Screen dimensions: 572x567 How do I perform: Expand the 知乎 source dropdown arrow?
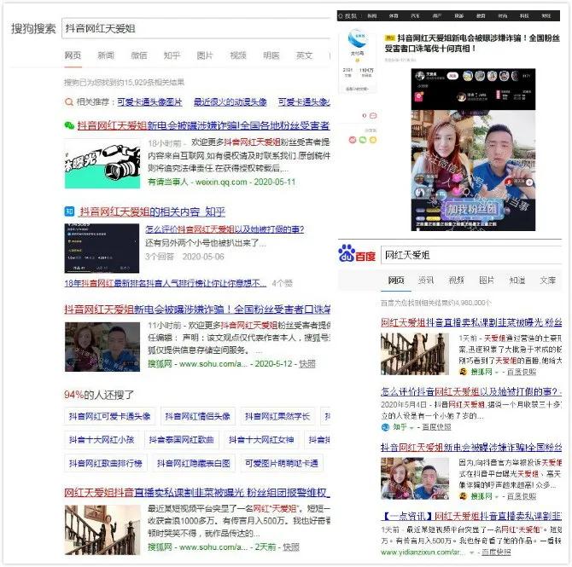(x=411, y=427)
